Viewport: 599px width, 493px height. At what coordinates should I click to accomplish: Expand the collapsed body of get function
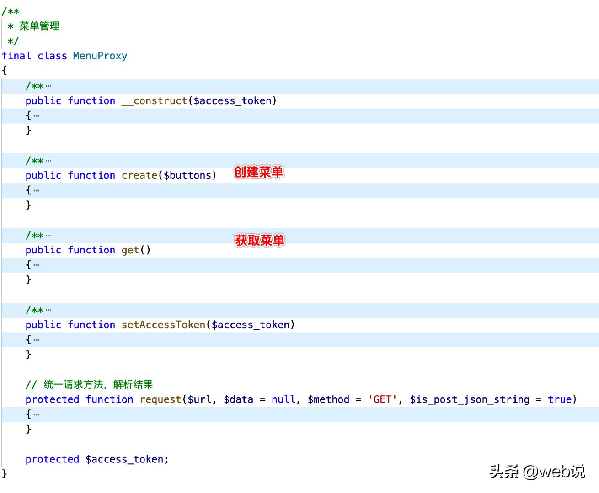pyautogui.click(x=37, y=265)
